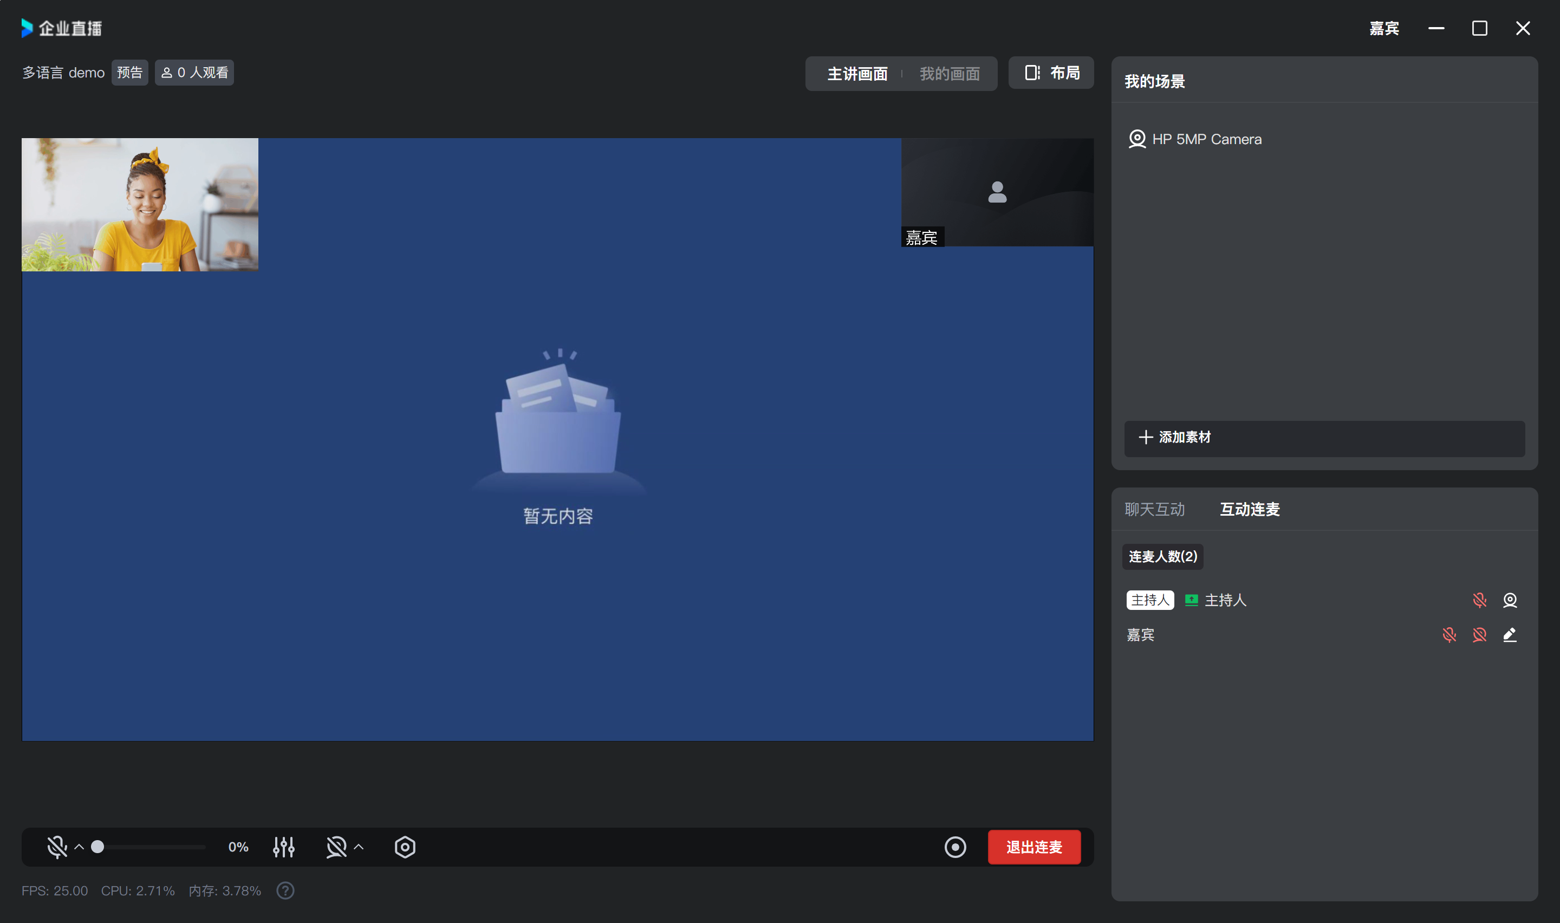The image size is (1560, 923).
Task: Click the green screen-share icon beside 主持人
Action: coord(1191,600)
